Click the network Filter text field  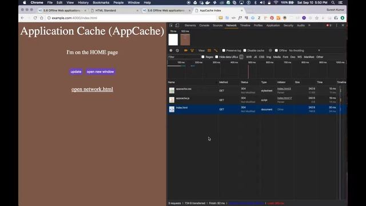tap(184, 57)
